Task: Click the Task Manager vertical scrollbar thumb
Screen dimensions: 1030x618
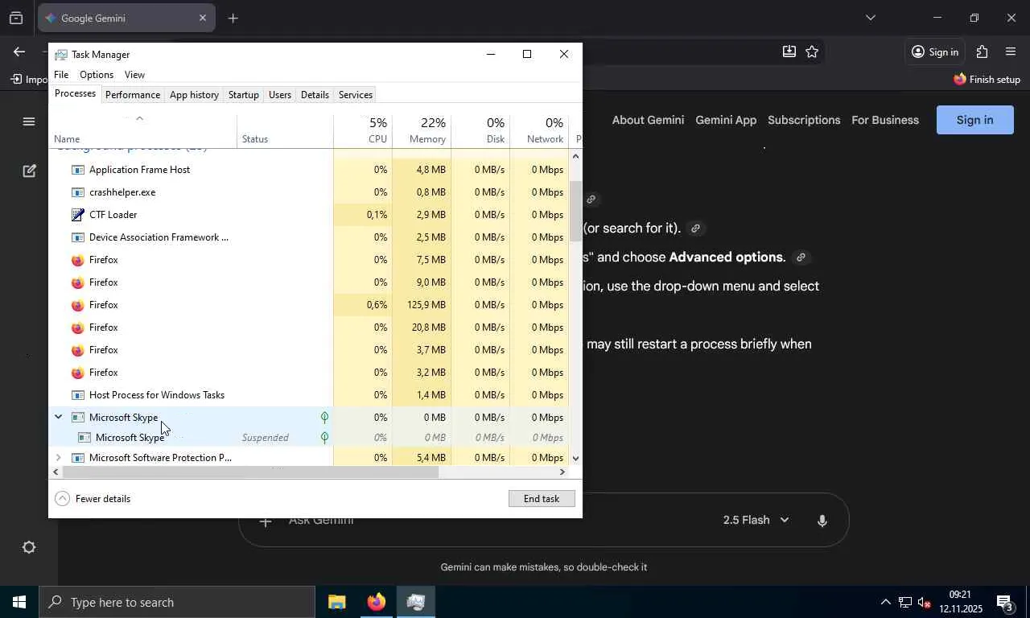Action: pos(575,211)
